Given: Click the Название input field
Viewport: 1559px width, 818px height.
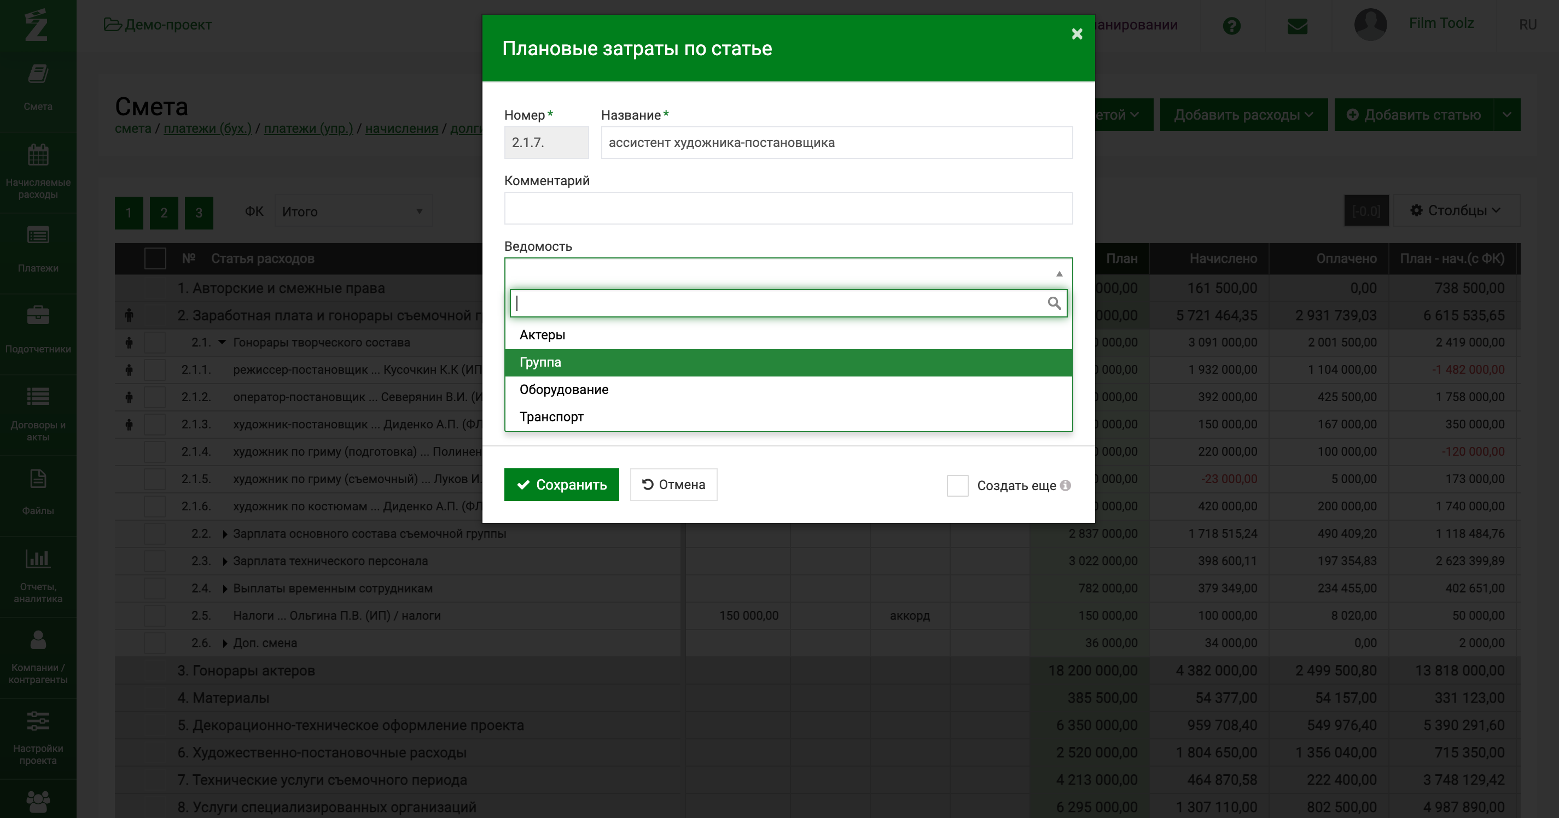Looking at the screenshot, I should point(836,143).
